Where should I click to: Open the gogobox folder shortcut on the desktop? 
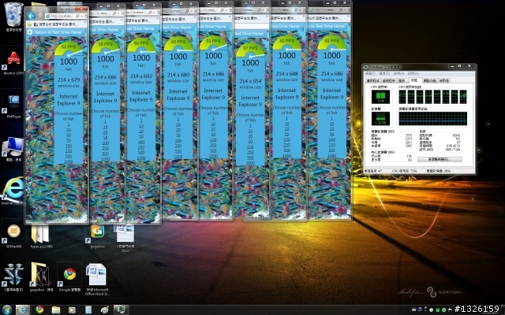point(41,277)
